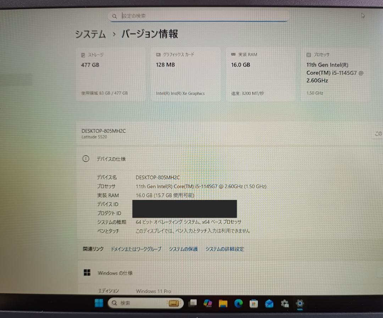Click the Windows logo beside Windows の仕様

tap(87, 273)
